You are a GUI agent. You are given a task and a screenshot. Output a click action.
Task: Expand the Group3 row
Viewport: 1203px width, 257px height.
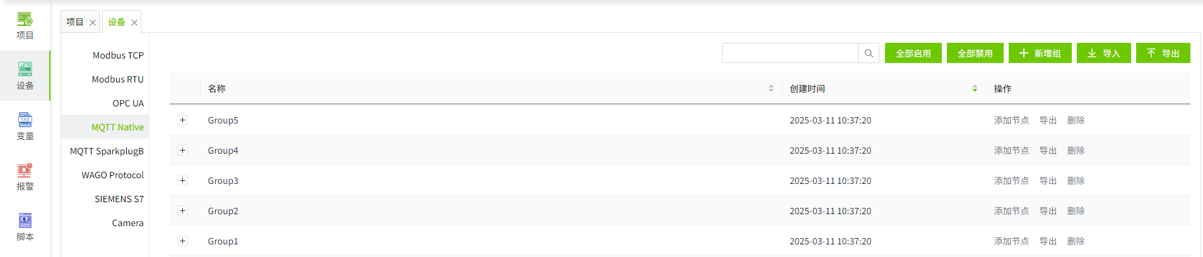pyautogui.click(x=183, y=181)
